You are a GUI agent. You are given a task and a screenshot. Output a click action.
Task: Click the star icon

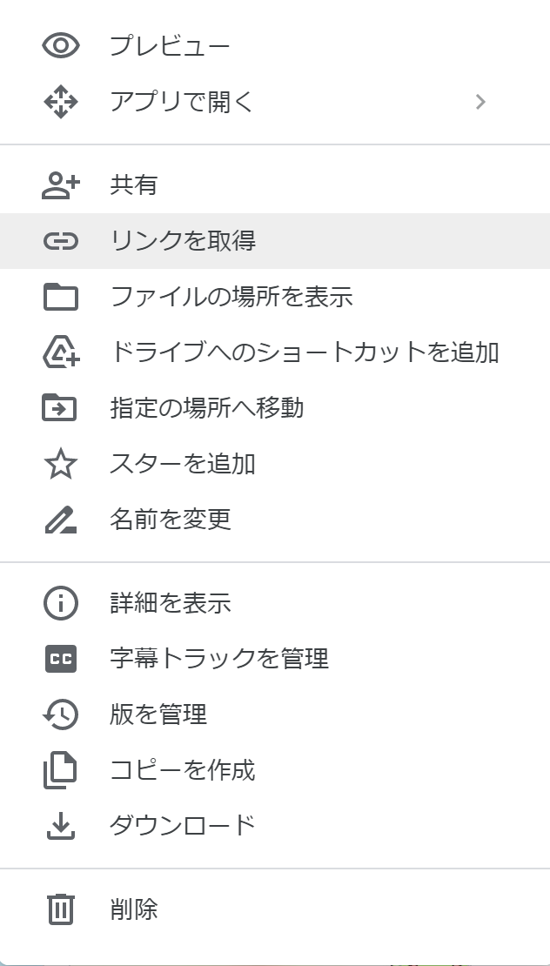60,464
